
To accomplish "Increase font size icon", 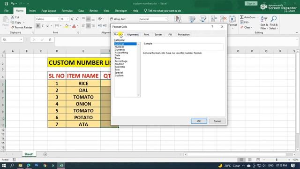I will tap(72, 19).
